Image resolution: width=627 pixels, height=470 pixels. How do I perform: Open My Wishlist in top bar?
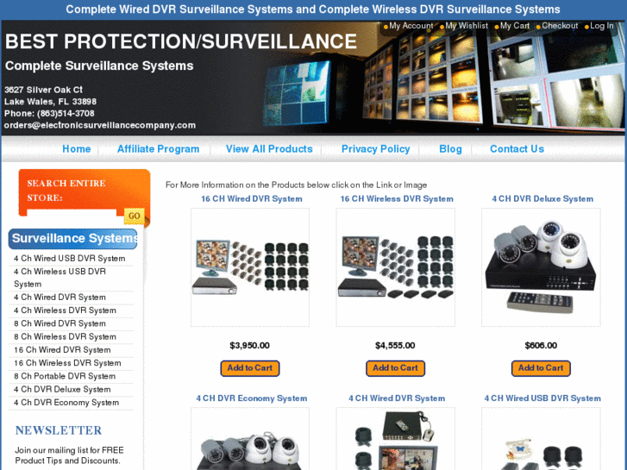(x=467, y=26)
